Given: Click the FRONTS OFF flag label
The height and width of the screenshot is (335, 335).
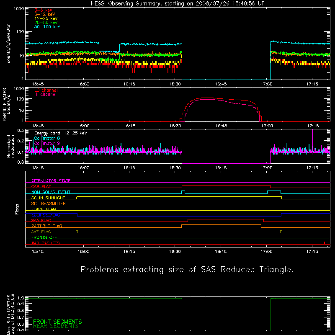Looking at the screenshot, I should click(x=44, y=237).
